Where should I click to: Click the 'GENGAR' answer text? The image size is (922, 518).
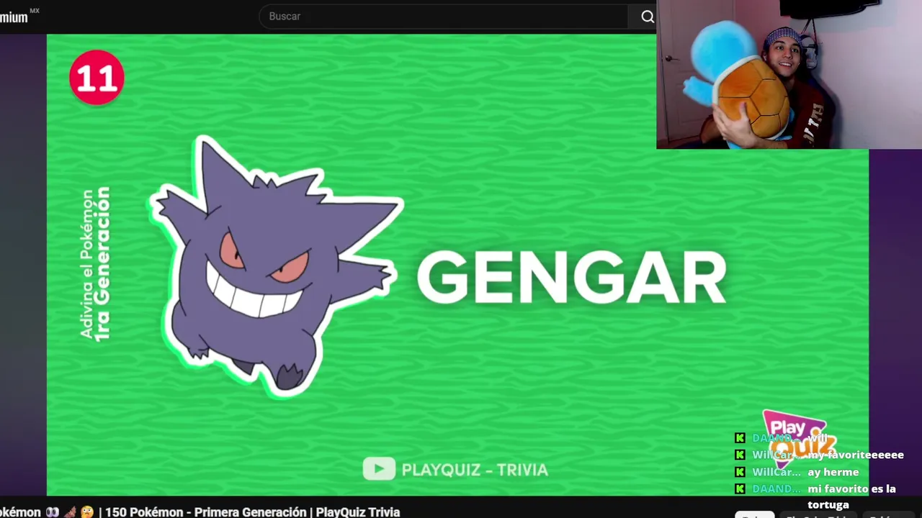(x=572, y=278)
